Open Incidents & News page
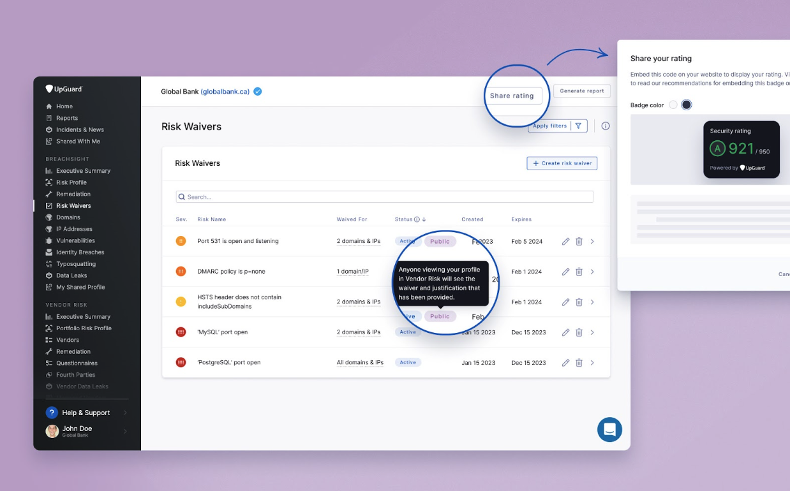The width and height of the screenshot is (790, 491). (x=80, y=129)
